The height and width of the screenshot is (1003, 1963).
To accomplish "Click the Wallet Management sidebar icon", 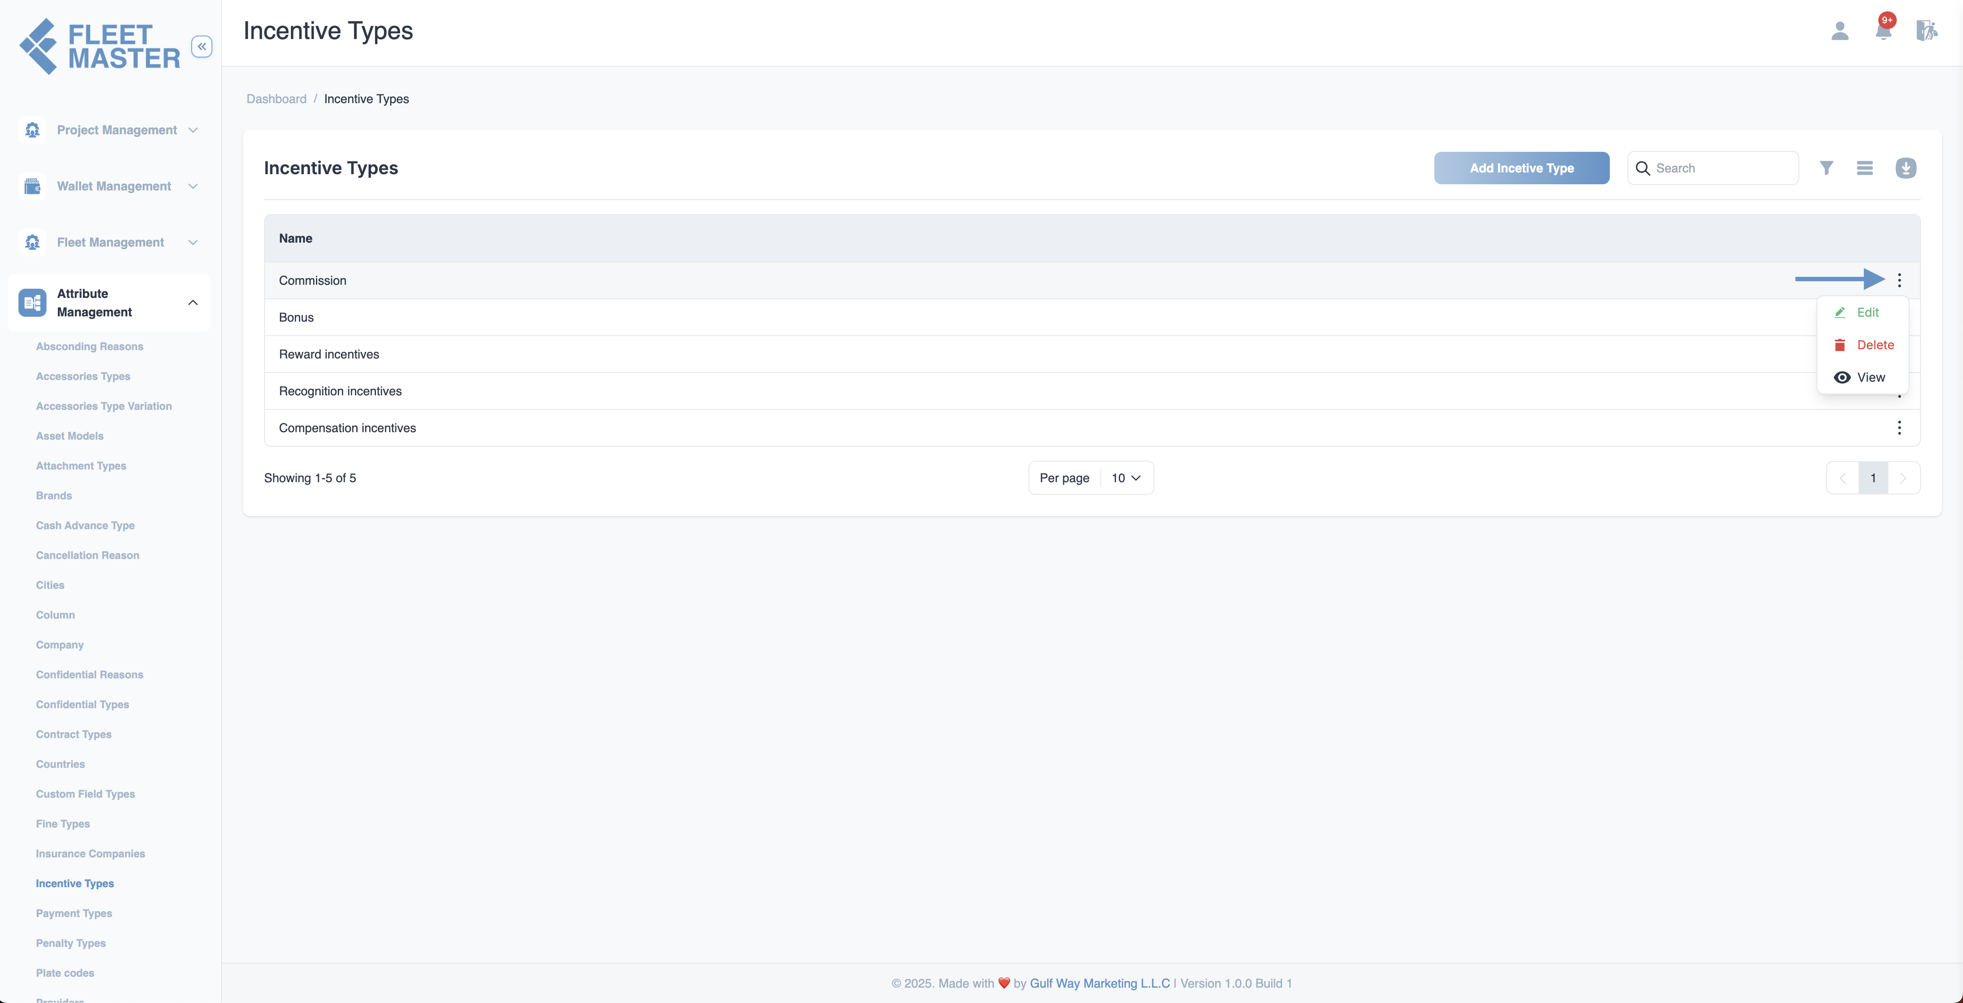I will 32,186.
